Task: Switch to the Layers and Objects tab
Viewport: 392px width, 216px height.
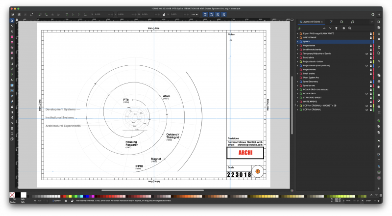Action: [311, 22]
